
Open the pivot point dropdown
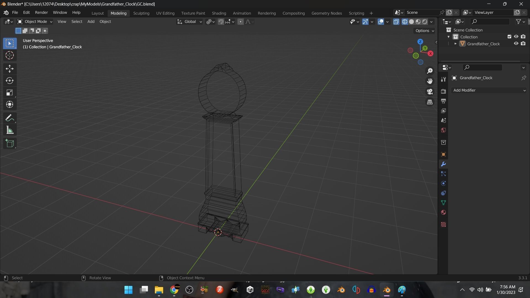211,22
